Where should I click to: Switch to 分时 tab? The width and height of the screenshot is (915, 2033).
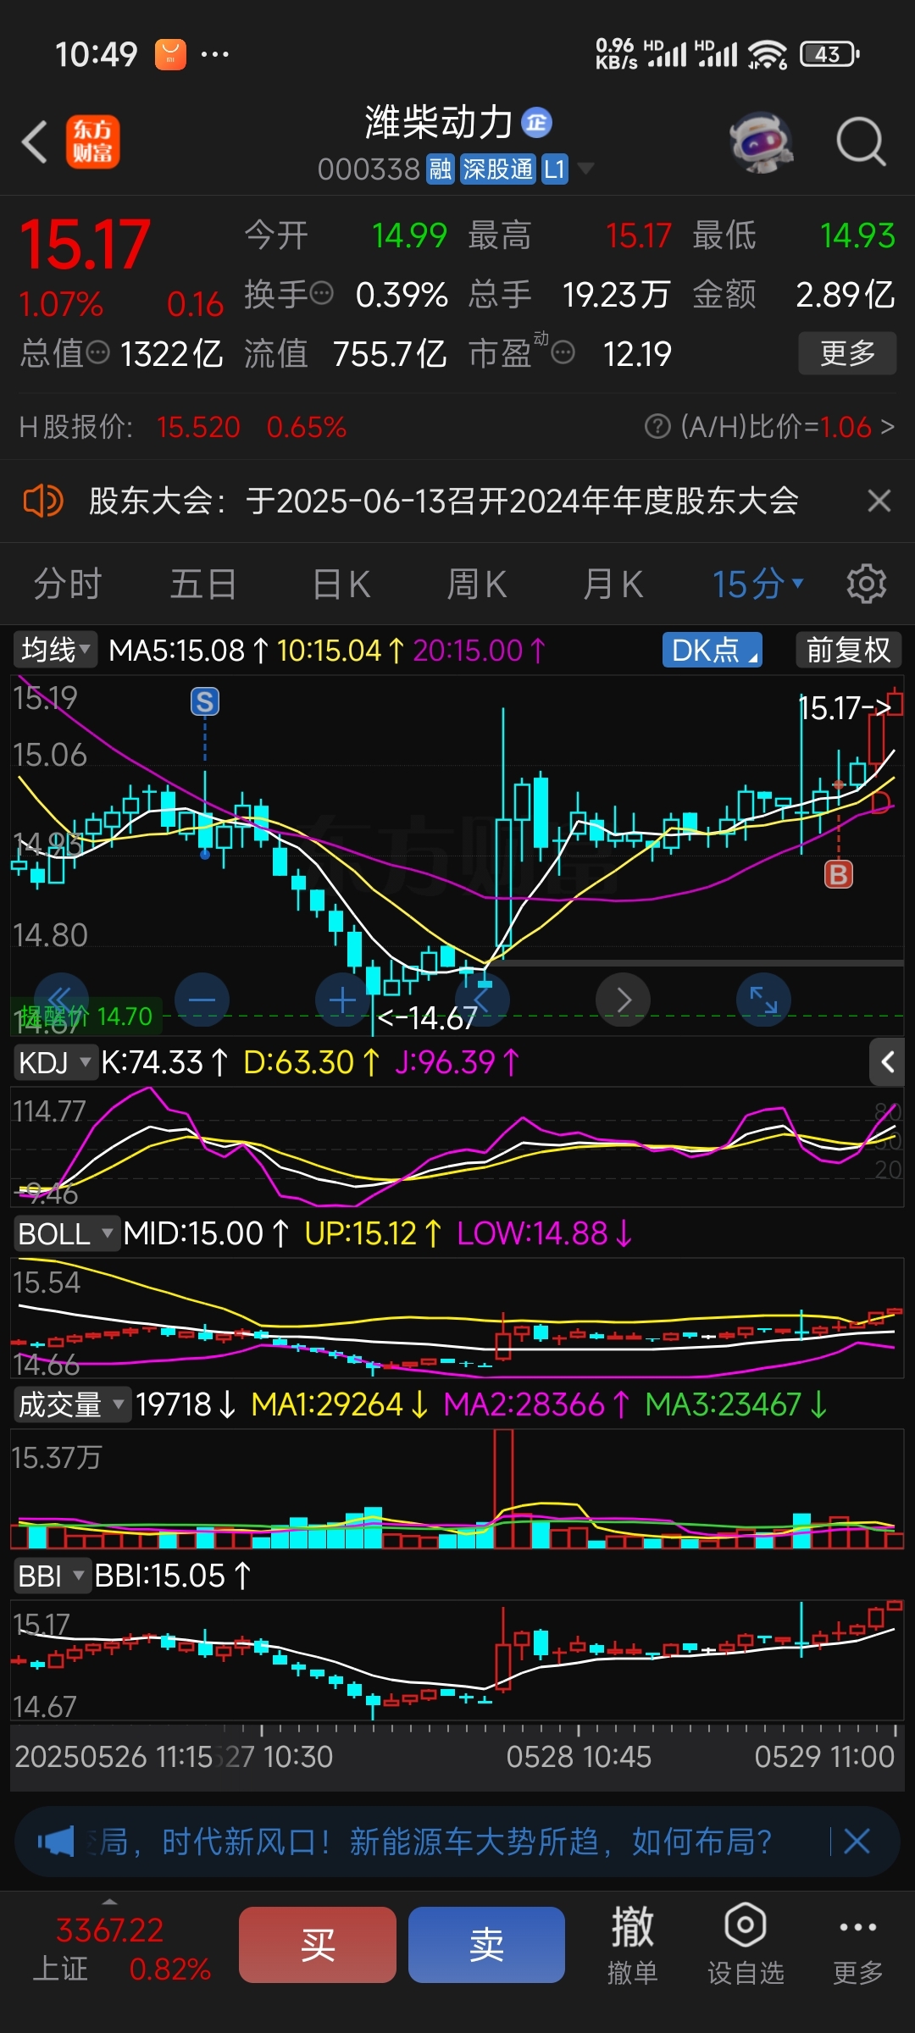pos(67,584)
